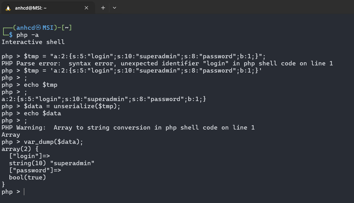The image size is (354, 203).
Task: Click the ["login"]=> array key line
Action: [30, 156]
